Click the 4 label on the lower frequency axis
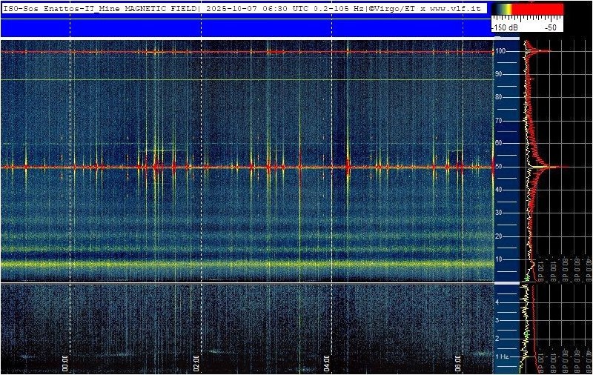This screenshot has width=593, height=375. [x=497, y=302]
